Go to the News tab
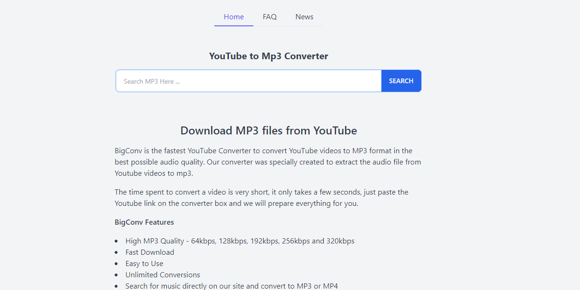The width and height of the screenshot is (580, 290). tap(304, 17)
